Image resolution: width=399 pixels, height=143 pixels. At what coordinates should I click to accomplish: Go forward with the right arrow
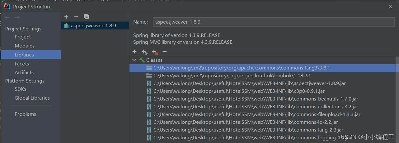point(17,18)
